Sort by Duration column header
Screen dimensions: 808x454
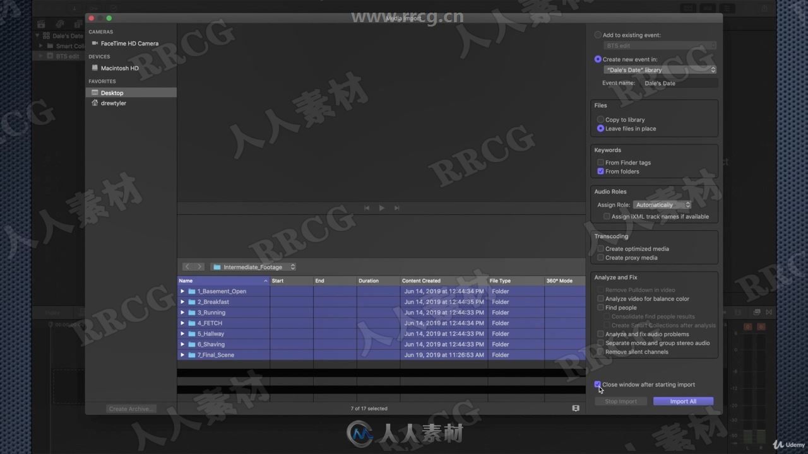(x=379, y=281)
